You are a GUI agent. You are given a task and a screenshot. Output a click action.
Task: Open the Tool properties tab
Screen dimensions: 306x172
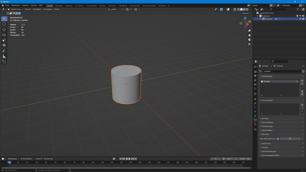[255, 67]
